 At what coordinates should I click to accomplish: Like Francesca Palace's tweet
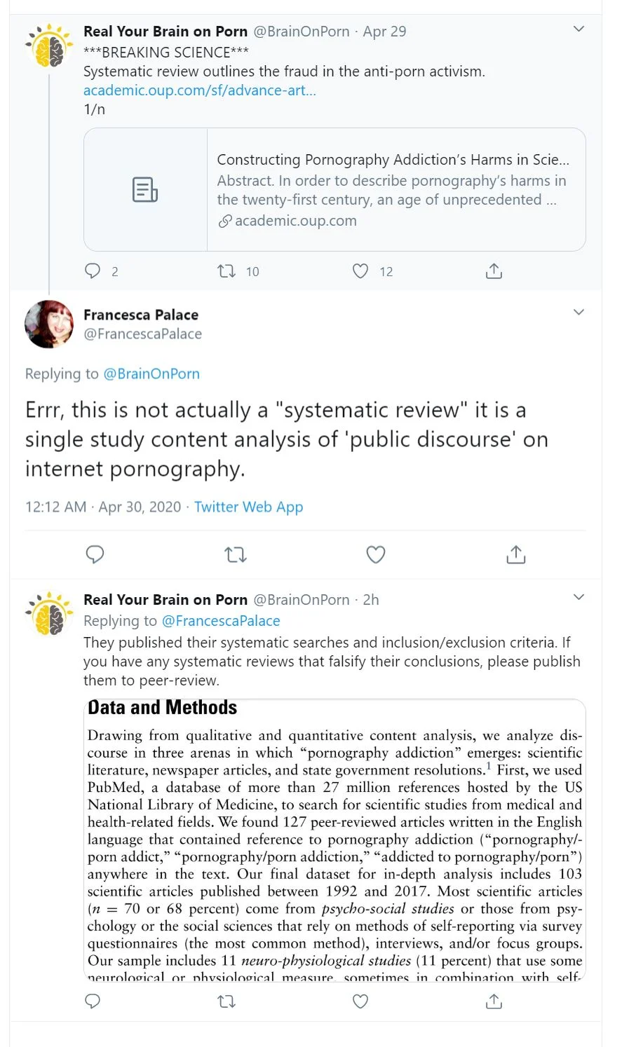coord(376,555)
